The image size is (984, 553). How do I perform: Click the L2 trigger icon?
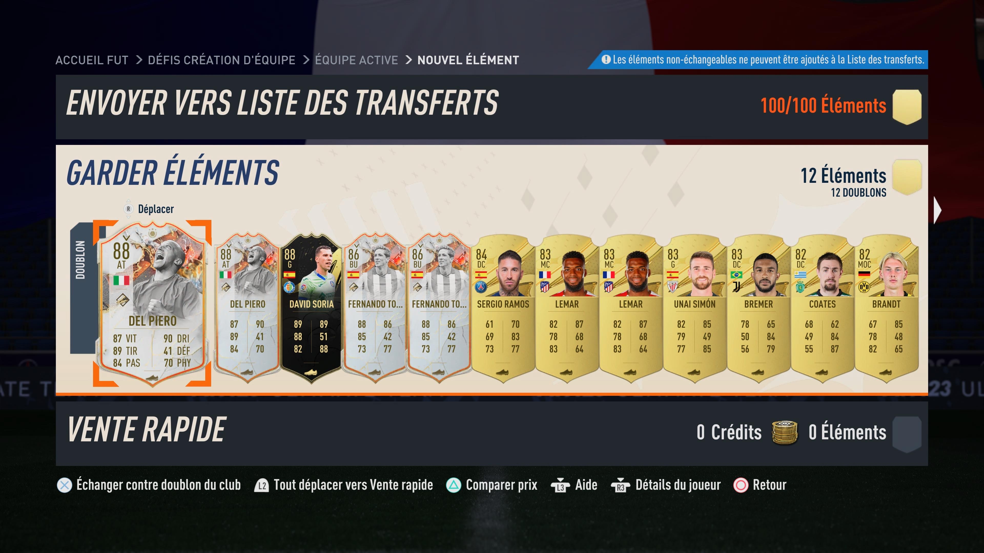[262, 485]
